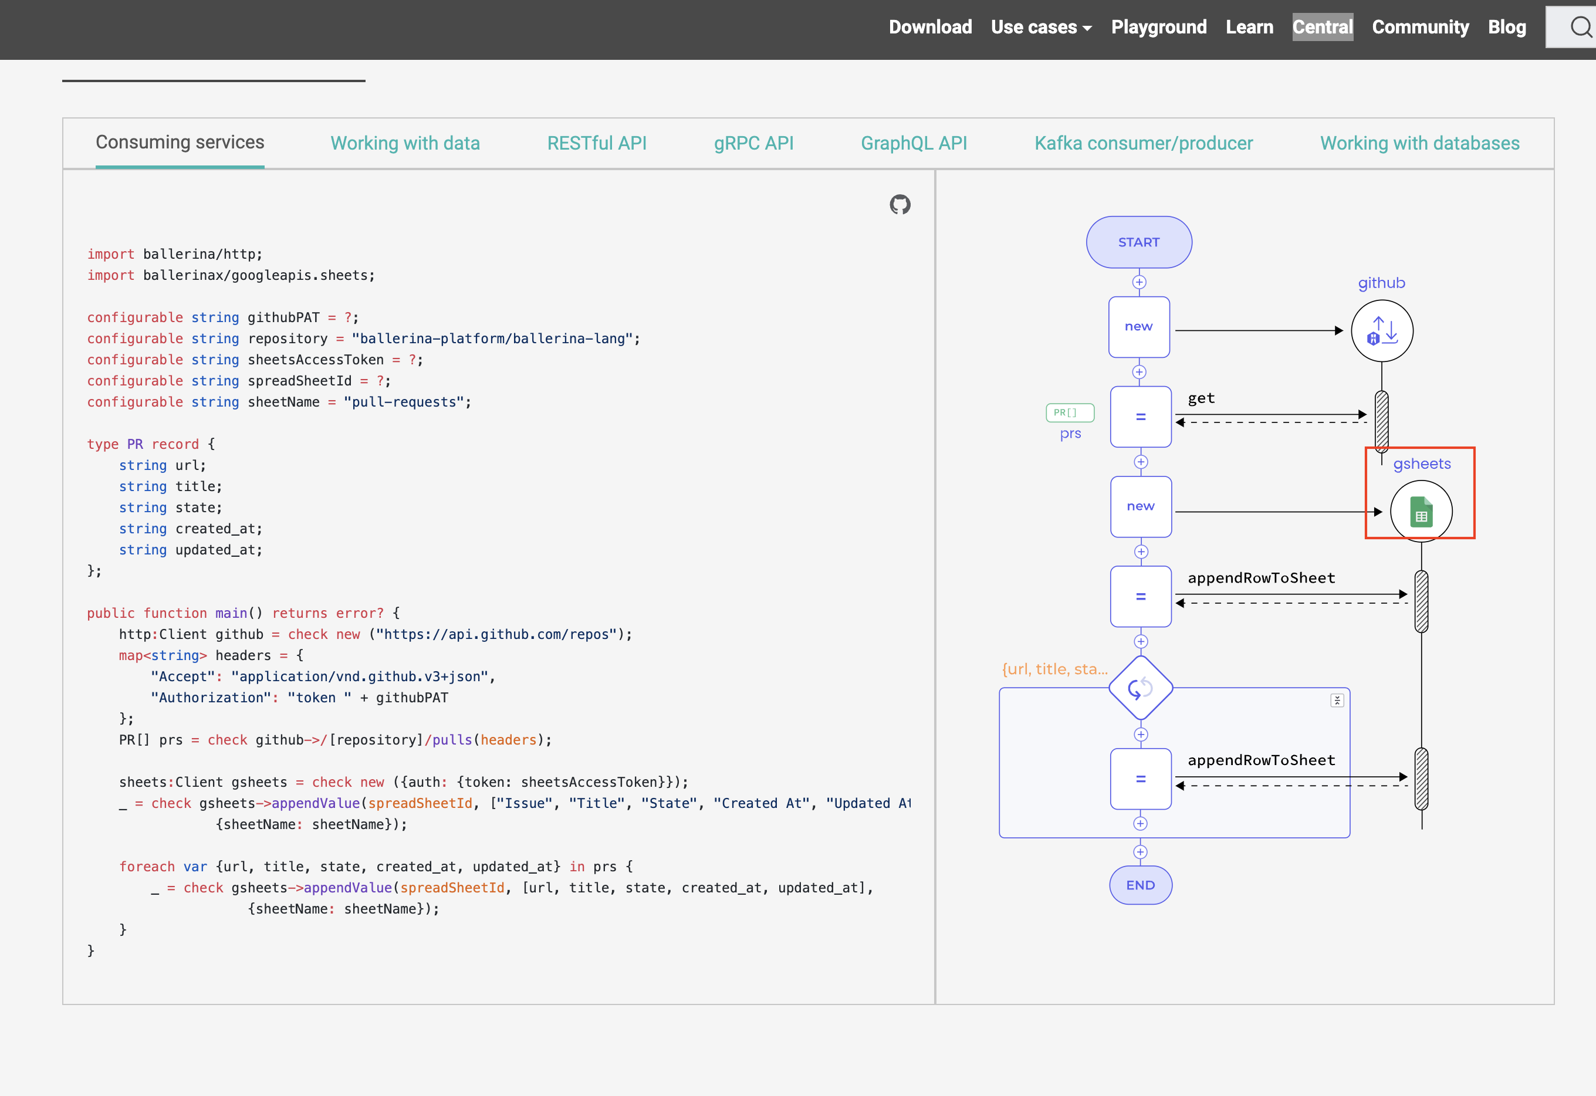Open the gRPC API tab

click(753, 143)
